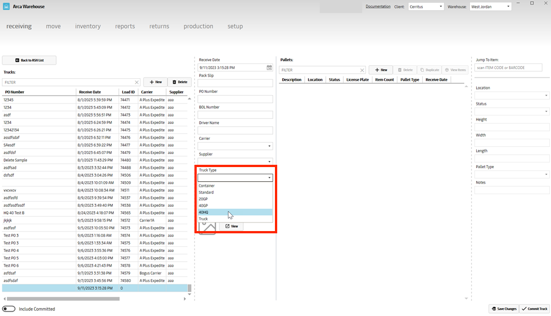This screenshot has height=316, width=551.
Task: Switch to the inventory tab
Action: coord(88,26)
